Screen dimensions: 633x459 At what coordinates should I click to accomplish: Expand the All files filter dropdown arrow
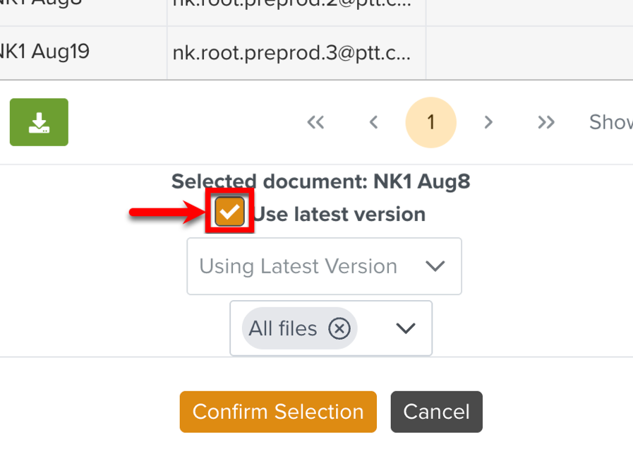pos(405,328)
